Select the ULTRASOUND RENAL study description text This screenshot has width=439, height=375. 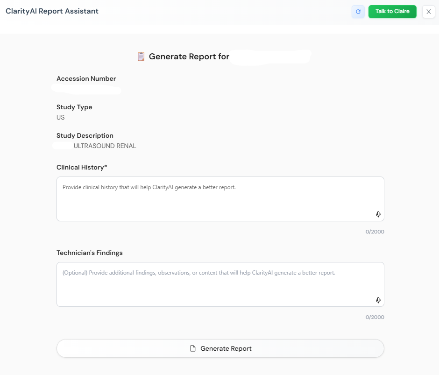(105, 146)
